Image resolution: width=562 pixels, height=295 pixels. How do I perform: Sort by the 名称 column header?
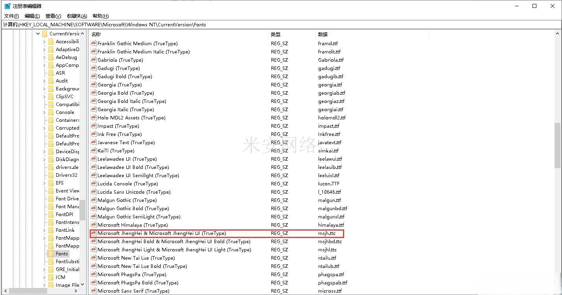[96, 35]
